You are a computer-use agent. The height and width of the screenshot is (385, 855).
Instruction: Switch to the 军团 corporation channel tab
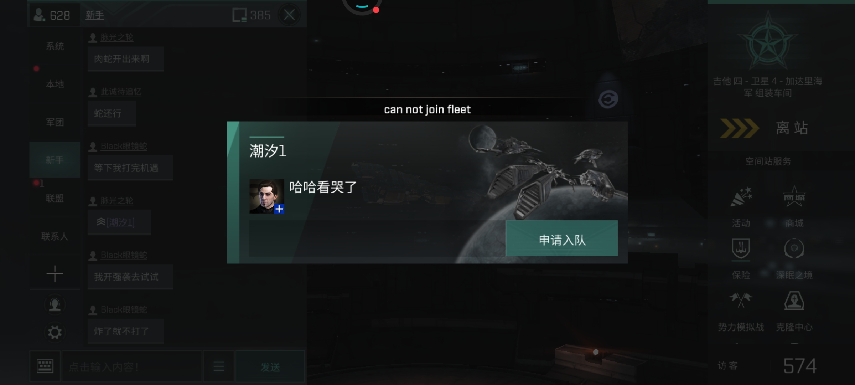point(55,122)
